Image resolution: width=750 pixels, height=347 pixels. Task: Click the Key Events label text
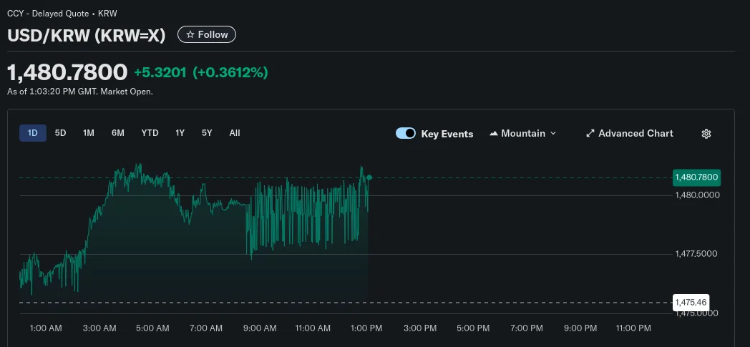click(447, 134)
